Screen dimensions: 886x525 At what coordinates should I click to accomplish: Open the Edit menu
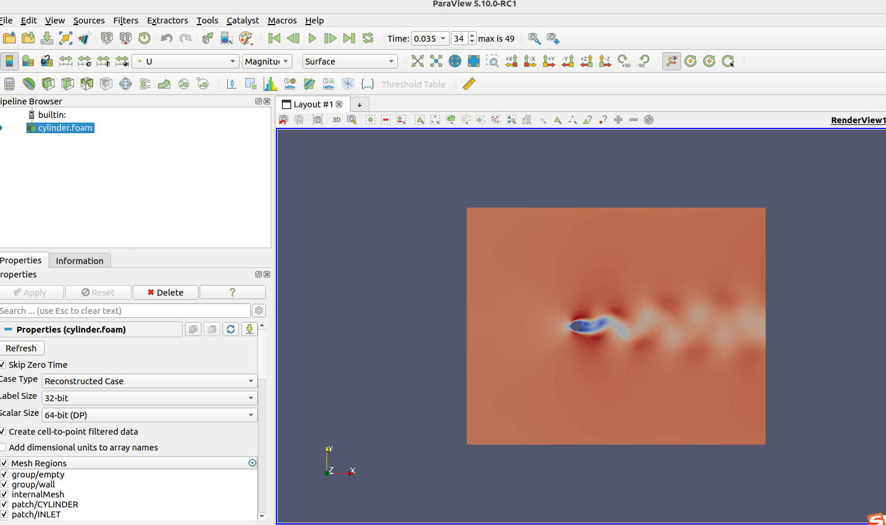(x=29, y=21)
